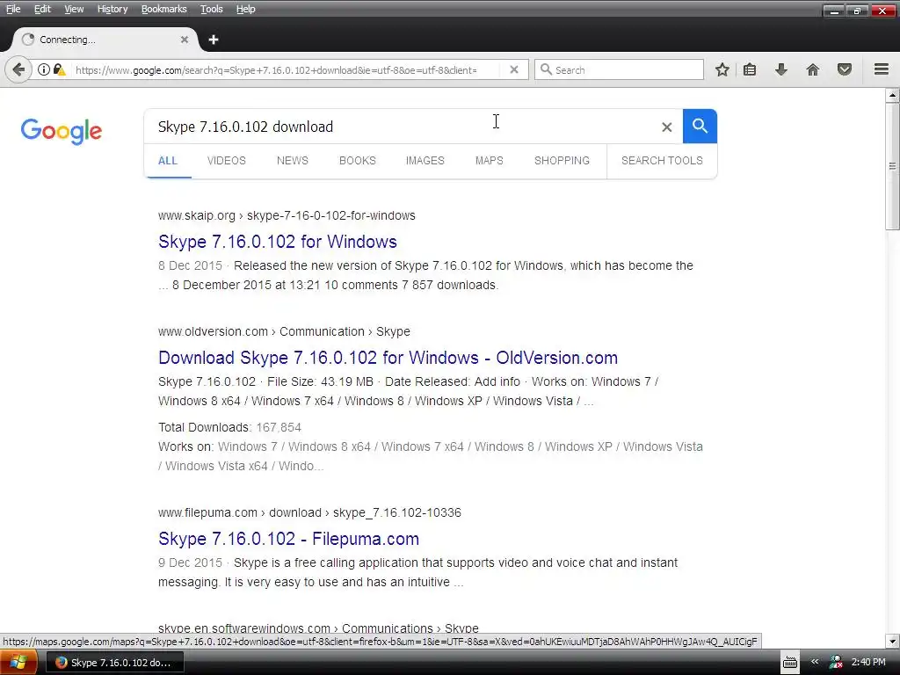Close the Connecting tab
The image size is (900, 675).
(x=185, y=40)
